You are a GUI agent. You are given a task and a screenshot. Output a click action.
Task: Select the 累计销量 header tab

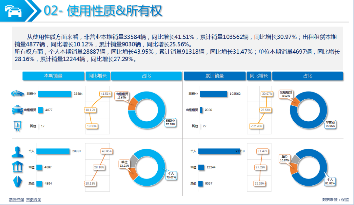coord(214,76)
